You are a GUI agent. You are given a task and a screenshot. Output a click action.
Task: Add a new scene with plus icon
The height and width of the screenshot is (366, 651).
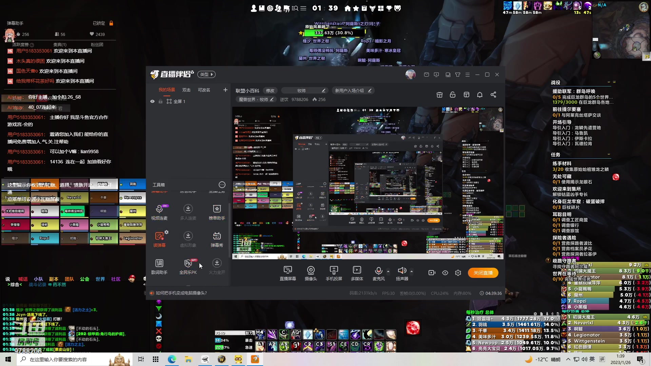[225, 90]
